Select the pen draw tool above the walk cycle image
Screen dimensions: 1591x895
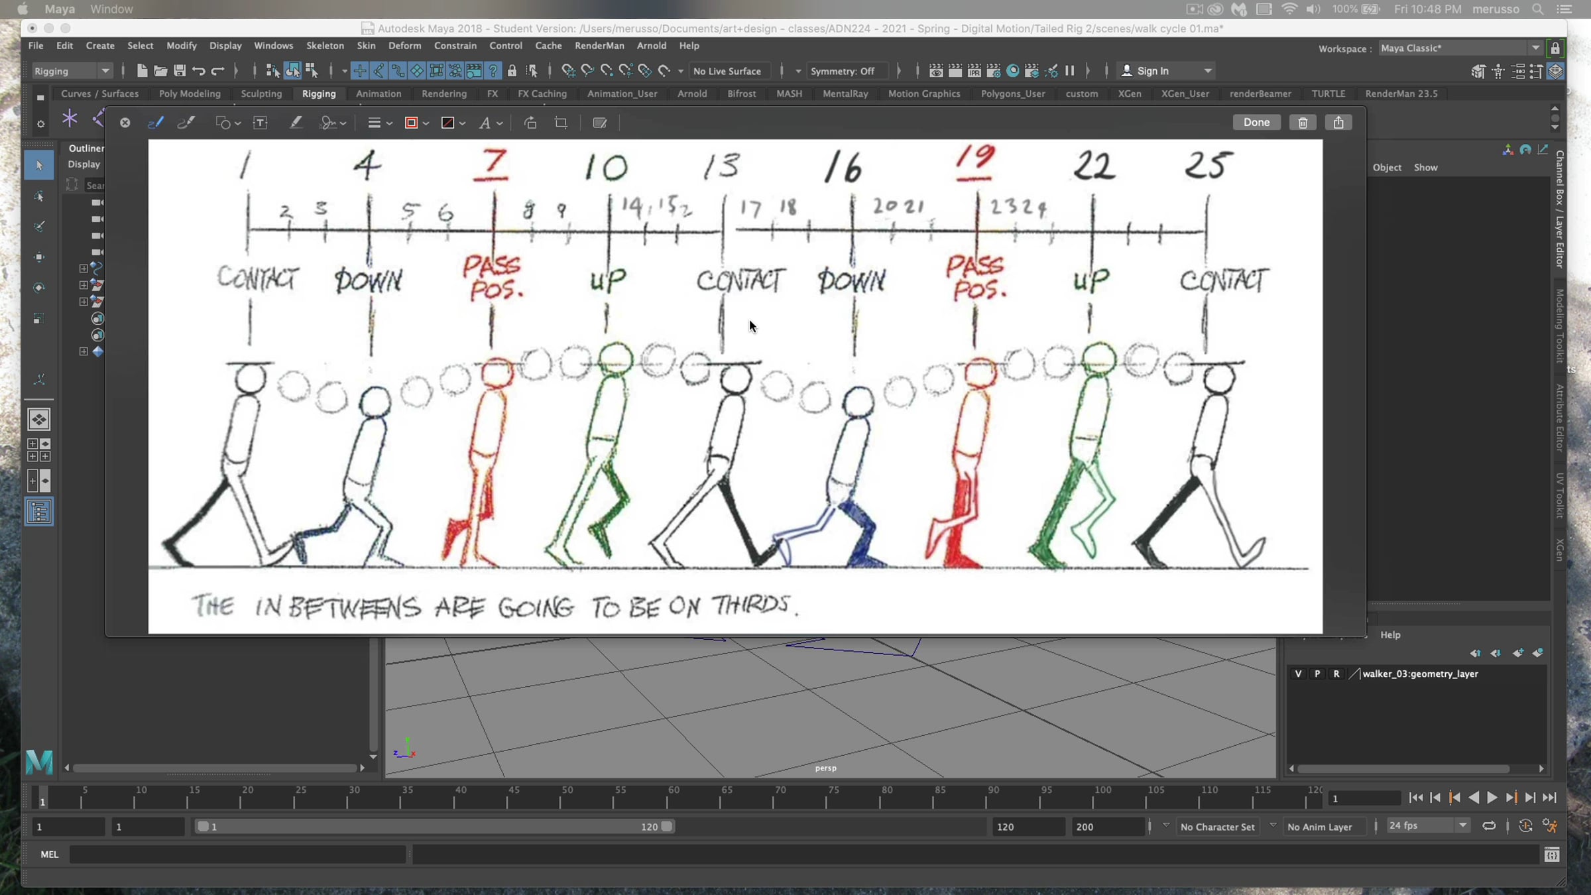[156, 123]
